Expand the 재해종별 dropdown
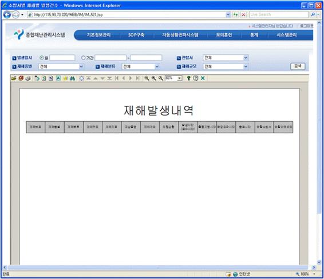 [x=81, y=66]
